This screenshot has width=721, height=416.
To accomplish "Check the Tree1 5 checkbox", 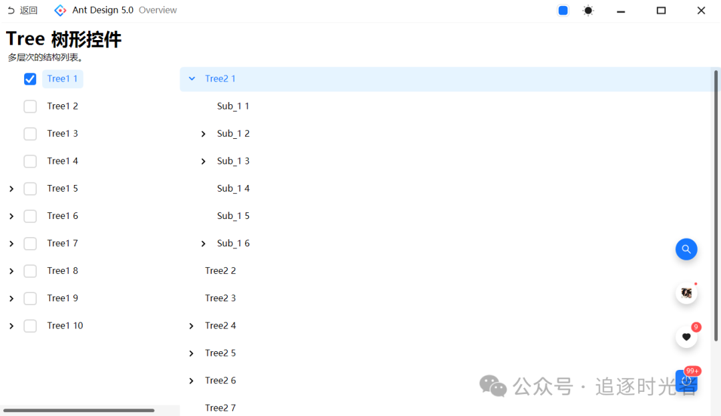I will [30, 188].
